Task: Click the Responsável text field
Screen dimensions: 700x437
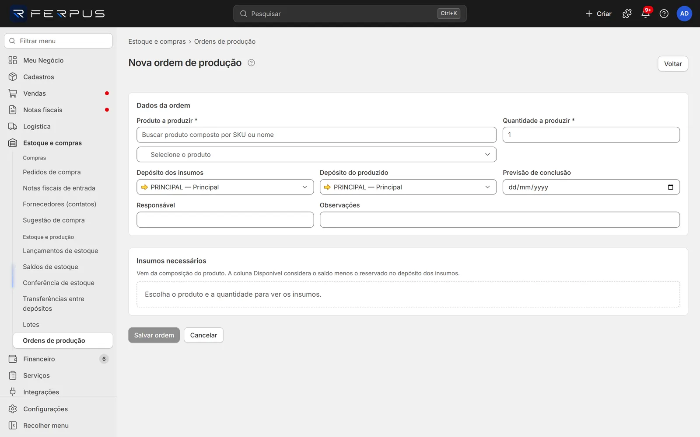Action: [225, 220]
